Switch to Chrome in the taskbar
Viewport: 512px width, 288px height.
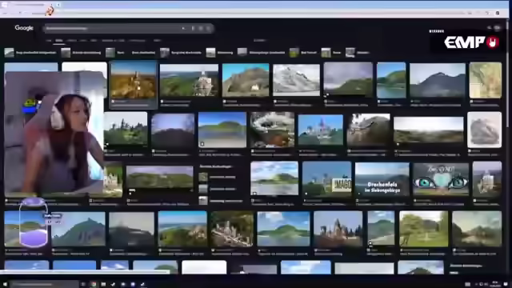click(x=94, y=285)
